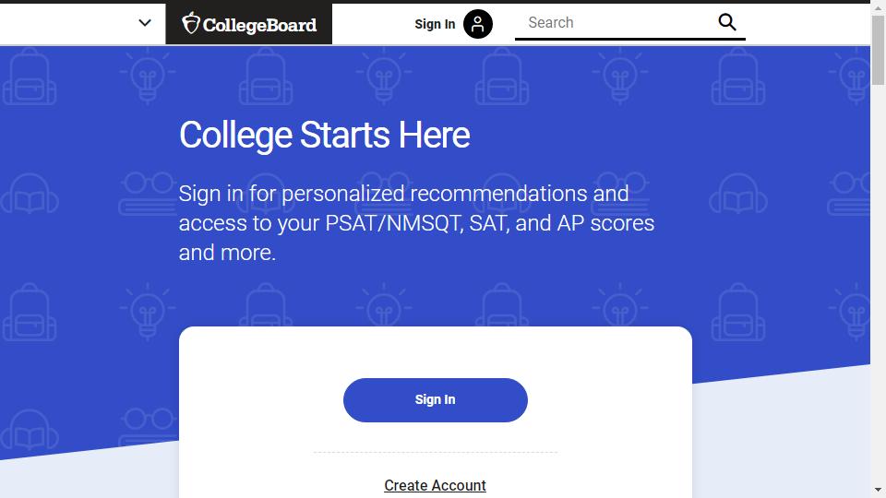Click the black underline beneath the Search field
The height and width of the screenshot is (498, 886).
coord(629,40)
